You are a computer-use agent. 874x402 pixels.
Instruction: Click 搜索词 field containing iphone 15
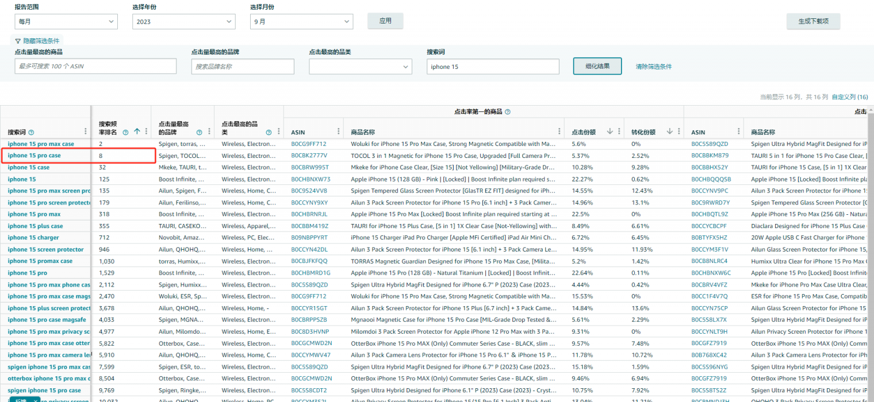click(493, 67)
